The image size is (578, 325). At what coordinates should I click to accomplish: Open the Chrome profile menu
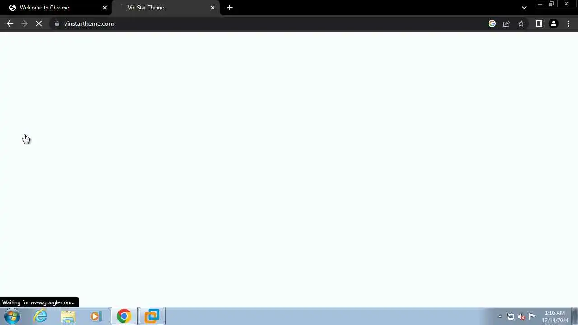[554, 23]
